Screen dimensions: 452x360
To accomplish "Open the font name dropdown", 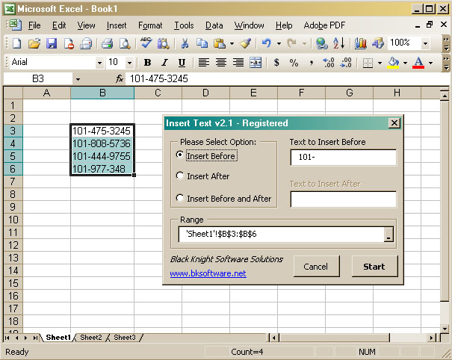I will click(99, 63).
